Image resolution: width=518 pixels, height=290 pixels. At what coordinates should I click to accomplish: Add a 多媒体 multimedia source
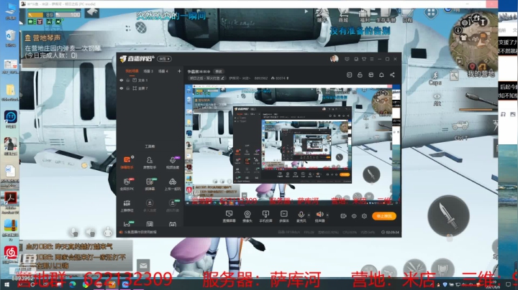click(x=284, y=216)
